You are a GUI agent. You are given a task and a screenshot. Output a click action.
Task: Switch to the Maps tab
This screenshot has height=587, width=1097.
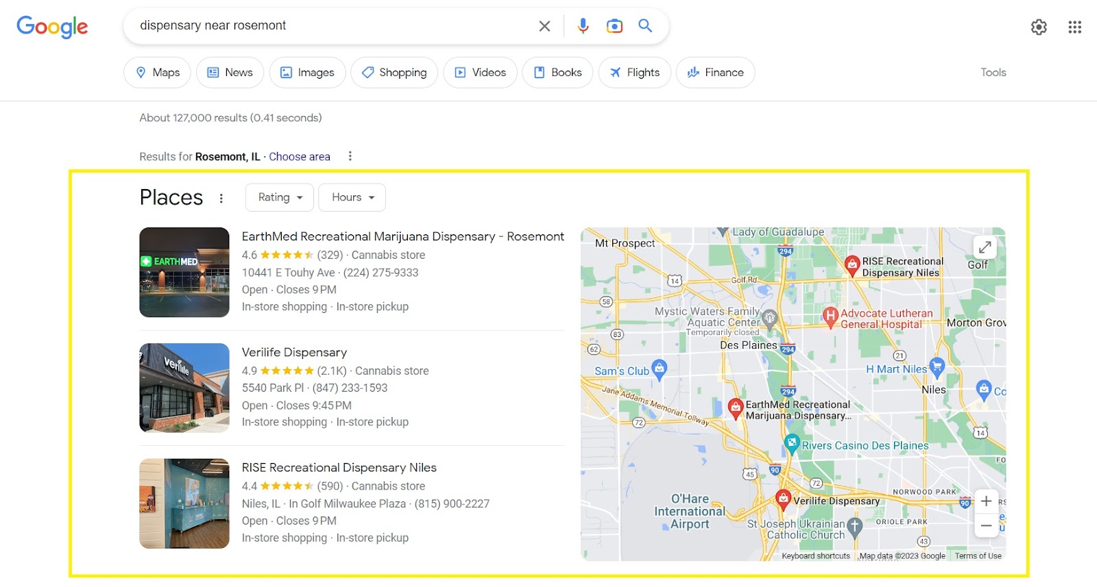pos(158,73)
